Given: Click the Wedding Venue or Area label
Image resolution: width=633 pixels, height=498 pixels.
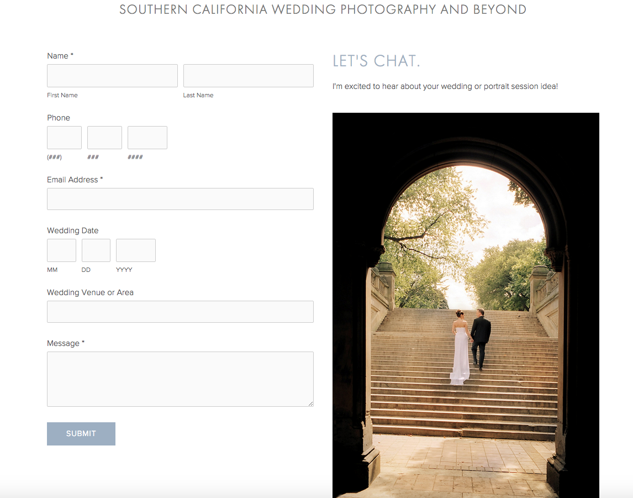Looking at the screenshot, I should point(91,292).
